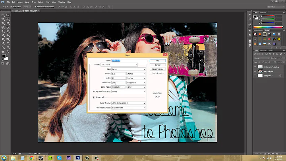The height and width of the screenshot is (161, 286).
Task: Click the Width value field
Action: click(118, 74)
